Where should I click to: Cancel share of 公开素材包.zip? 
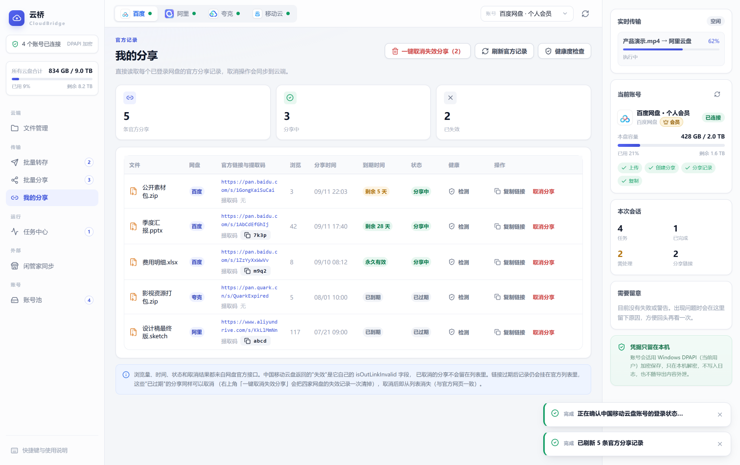(x=544, y=191)
